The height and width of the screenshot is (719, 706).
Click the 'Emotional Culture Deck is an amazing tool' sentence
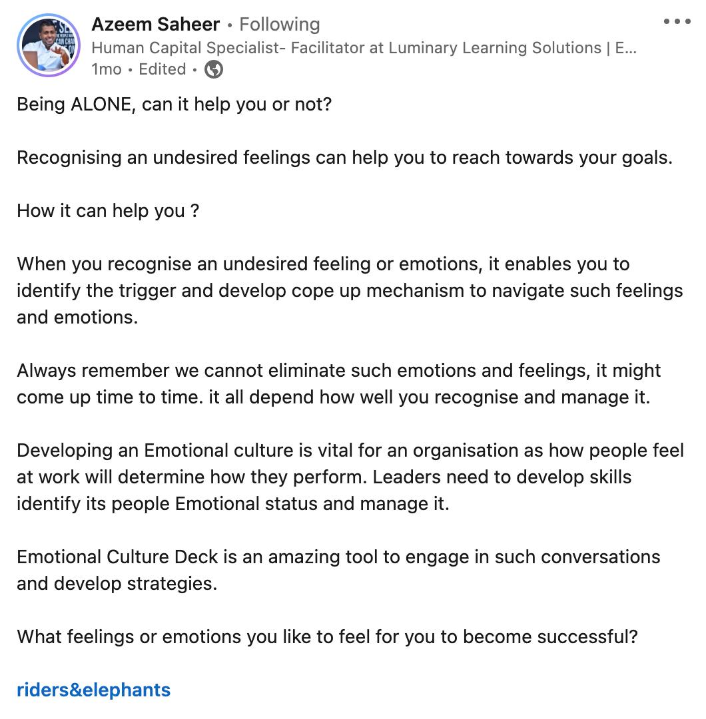point(338,557)
